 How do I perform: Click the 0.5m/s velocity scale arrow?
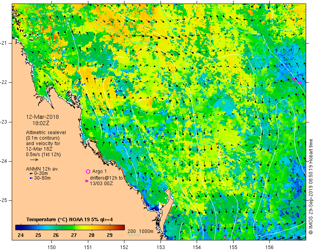tap(34, 160)
